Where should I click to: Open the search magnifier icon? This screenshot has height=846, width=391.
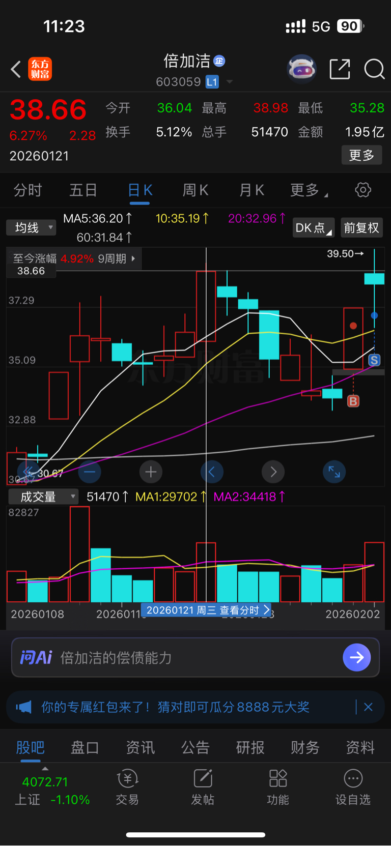point(374,69)
